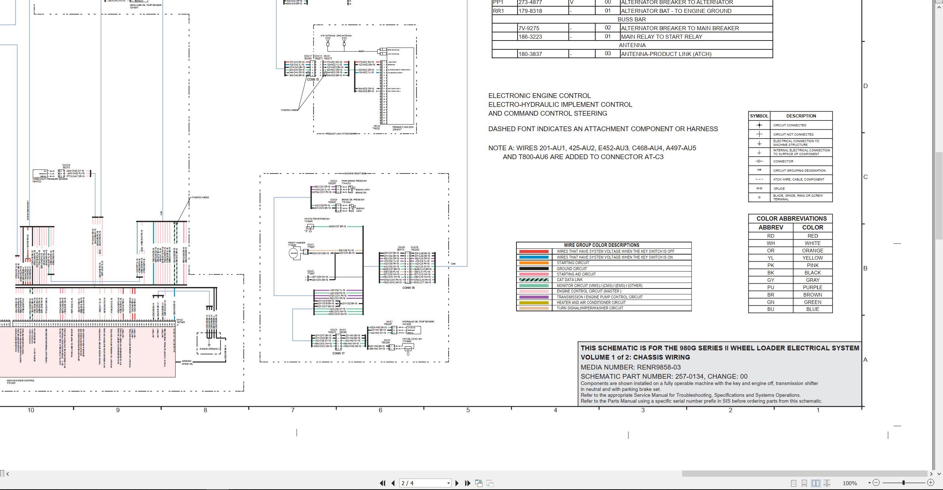Go to the next page

pyautogui.click(x=457, y=483)
